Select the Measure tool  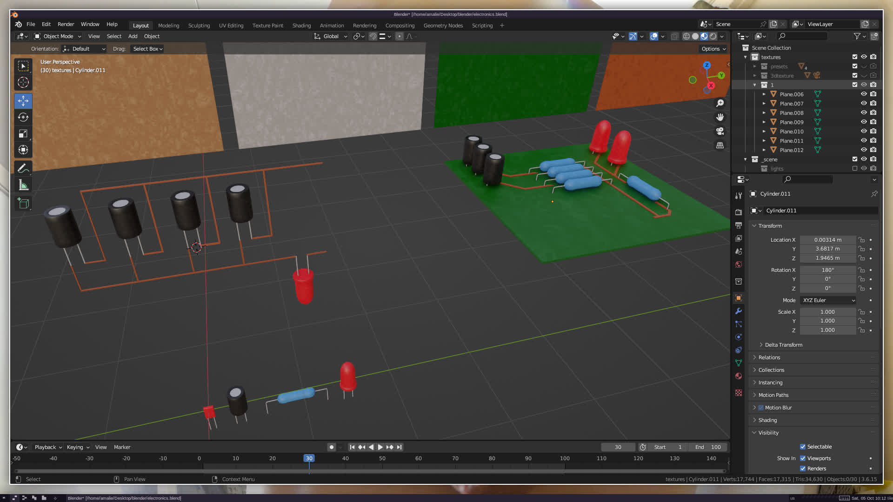[x=23, y=185]
